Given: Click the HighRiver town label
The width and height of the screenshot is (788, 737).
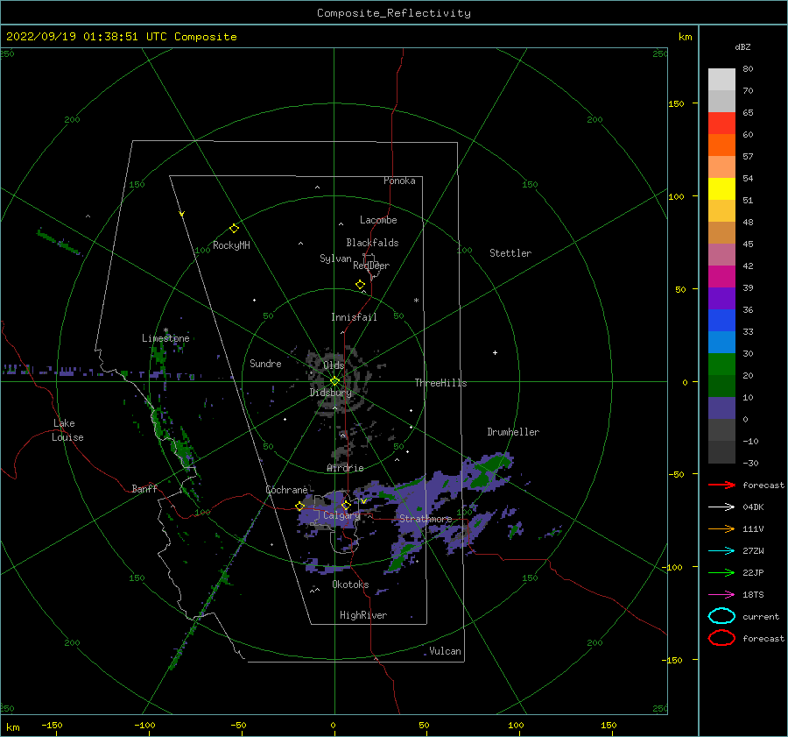Looking at the screenshot, I should 363,615.
